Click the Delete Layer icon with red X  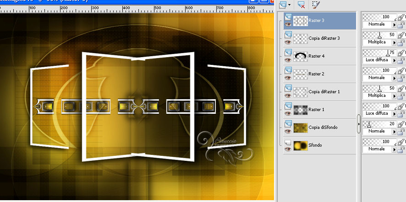click(x=301, y=5)
